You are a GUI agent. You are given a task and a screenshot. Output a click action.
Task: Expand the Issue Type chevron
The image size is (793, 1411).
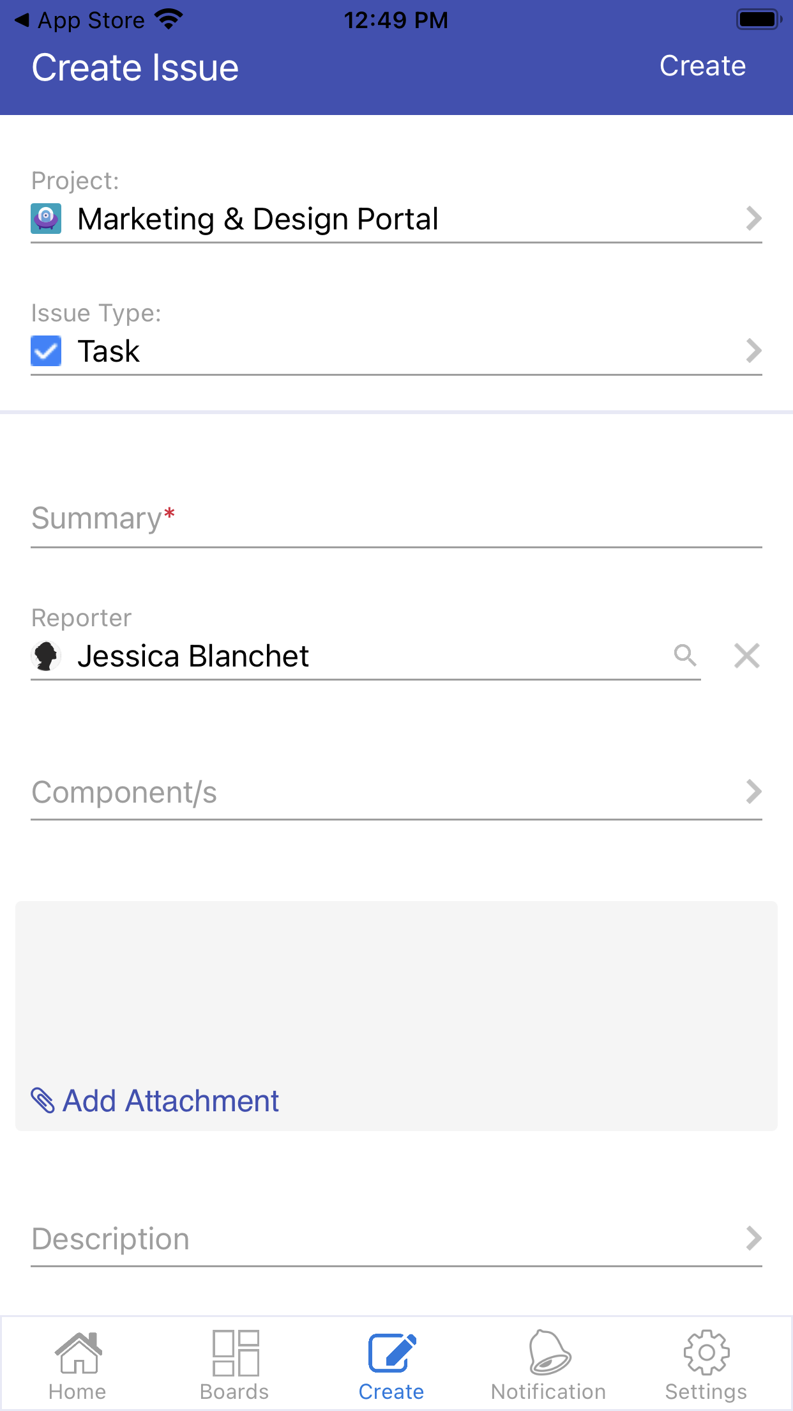(x=753, y=351)
